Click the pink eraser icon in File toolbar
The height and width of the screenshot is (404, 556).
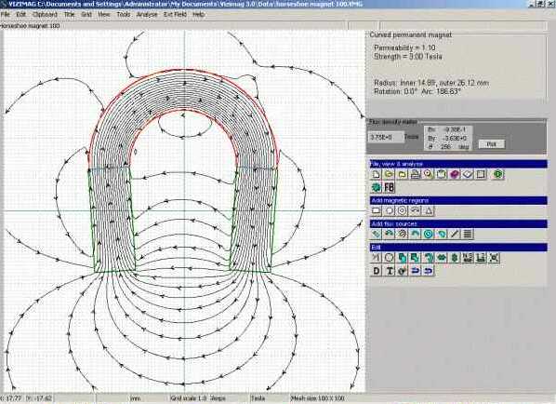point(455,174)
